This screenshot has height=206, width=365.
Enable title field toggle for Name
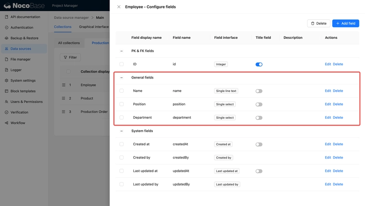pos(259,91)
